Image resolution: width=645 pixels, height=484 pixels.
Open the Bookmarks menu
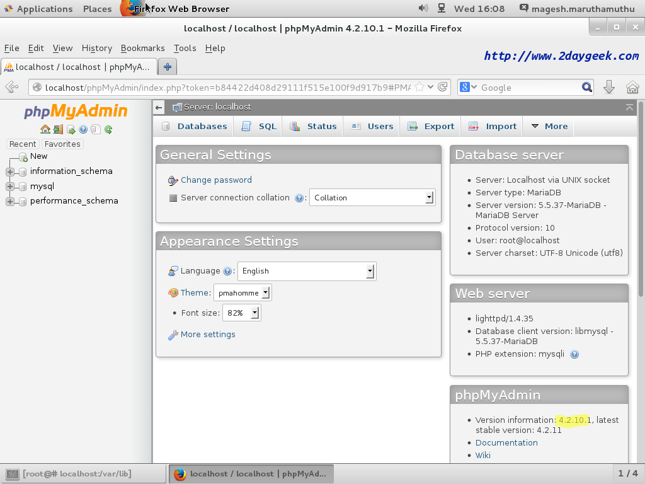142,48
